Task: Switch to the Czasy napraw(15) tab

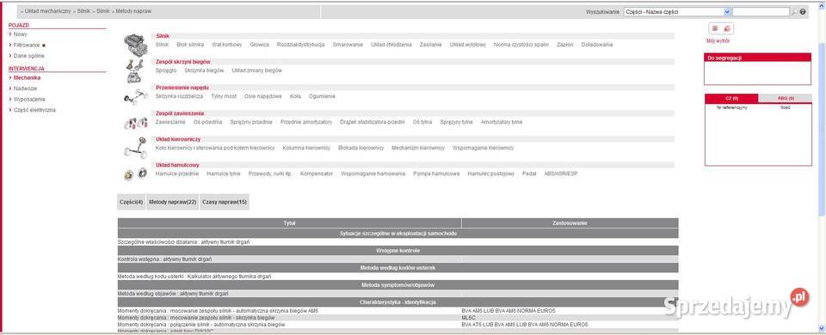Action: coord(225,202)
